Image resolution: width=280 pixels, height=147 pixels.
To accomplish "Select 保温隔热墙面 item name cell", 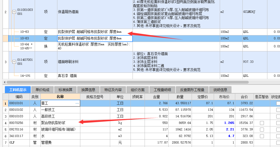I will pos(95,12).
